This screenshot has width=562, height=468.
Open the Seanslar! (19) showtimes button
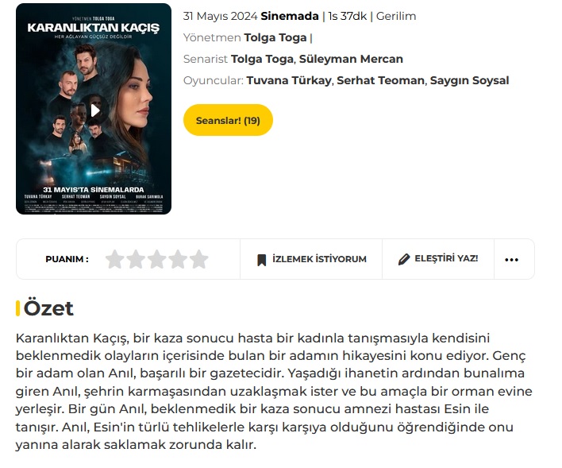(x=228, y=120)
